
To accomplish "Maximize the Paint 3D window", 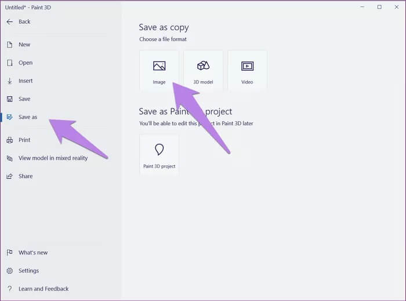I will pyautogui.click(x=379, y=7).
